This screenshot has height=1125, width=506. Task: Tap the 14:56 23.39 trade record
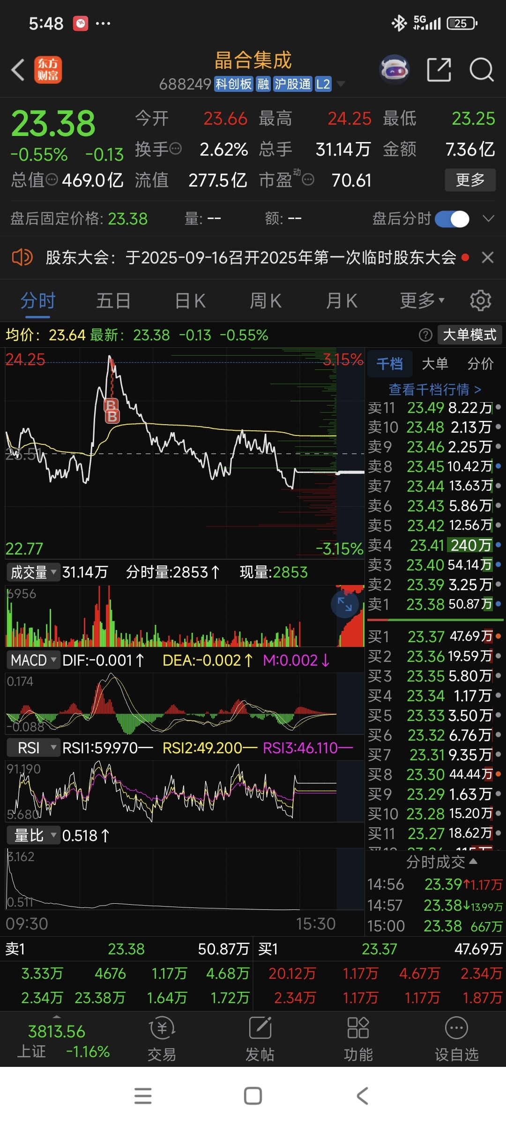pyautogui.click(x=435, y=885)
